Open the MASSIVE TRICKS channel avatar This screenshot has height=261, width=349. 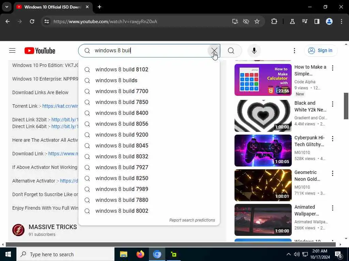click(x=18, y=230)
